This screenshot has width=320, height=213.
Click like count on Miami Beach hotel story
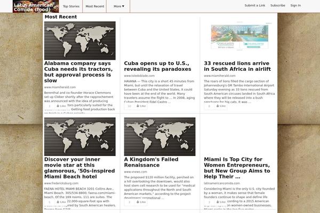50,202
